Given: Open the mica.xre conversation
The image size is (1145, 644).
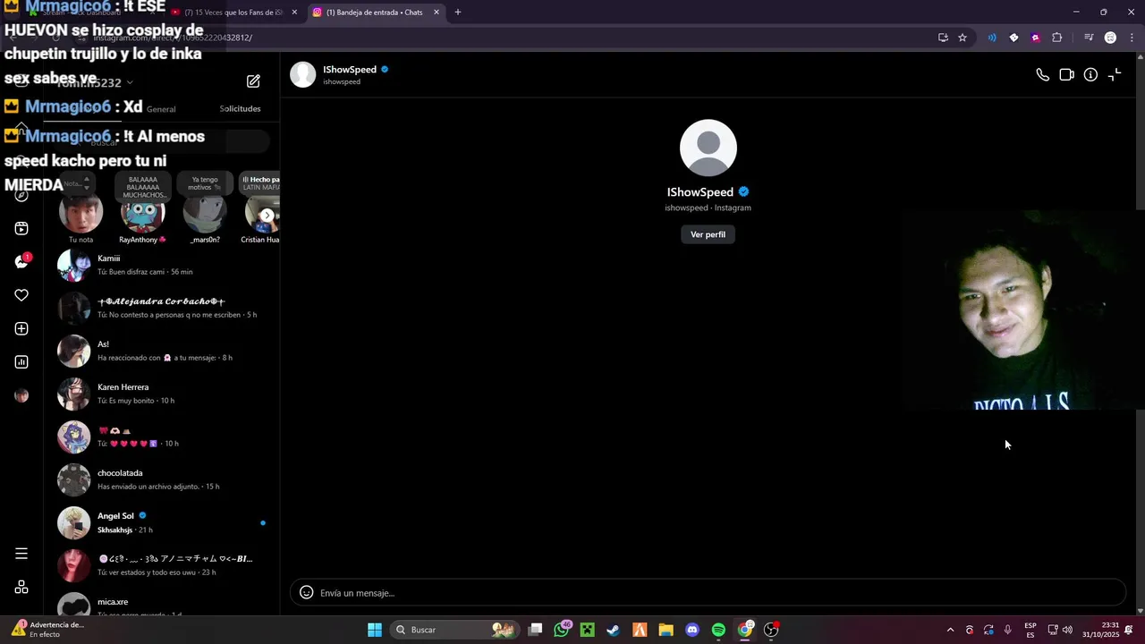Looking at the screenshot, I should point(162,605).
